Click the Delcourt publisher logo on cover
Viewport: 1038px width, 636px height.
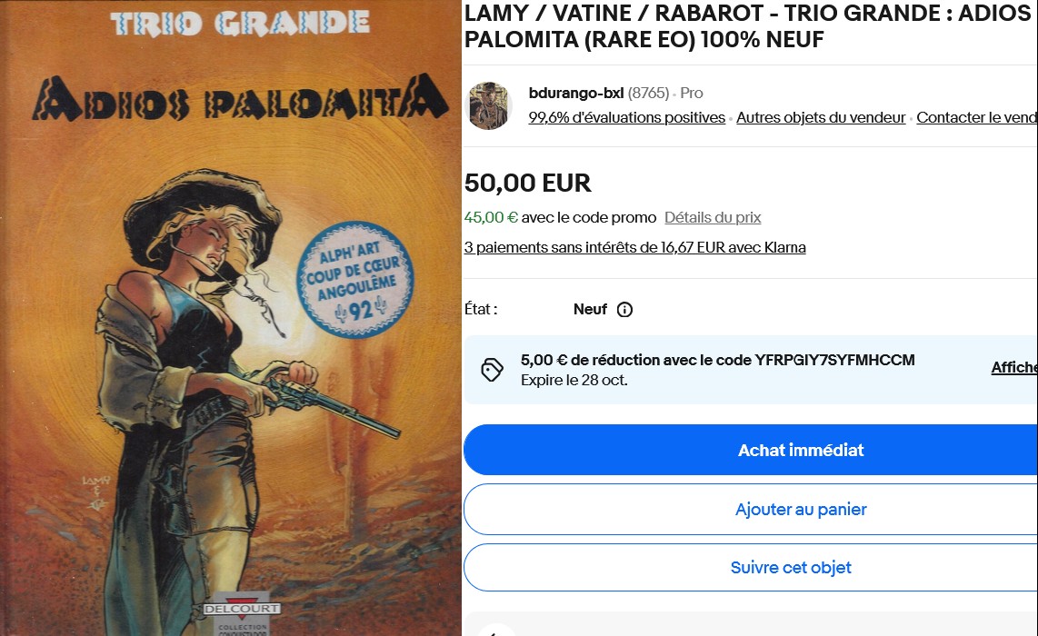[243, 608]
